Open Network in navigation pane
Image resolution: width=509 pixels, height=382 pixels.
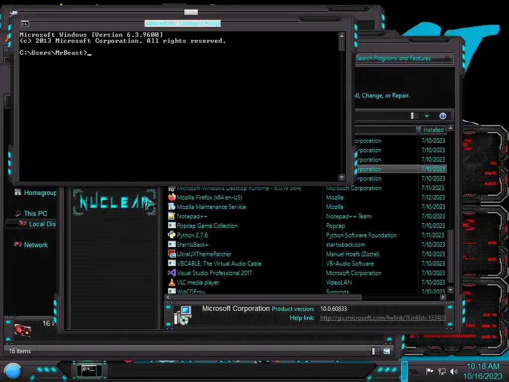pos(36,245)
